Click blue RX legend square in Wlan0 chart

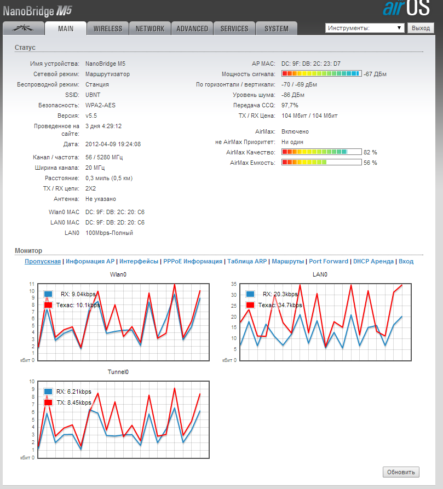click(x=49, y=294)
